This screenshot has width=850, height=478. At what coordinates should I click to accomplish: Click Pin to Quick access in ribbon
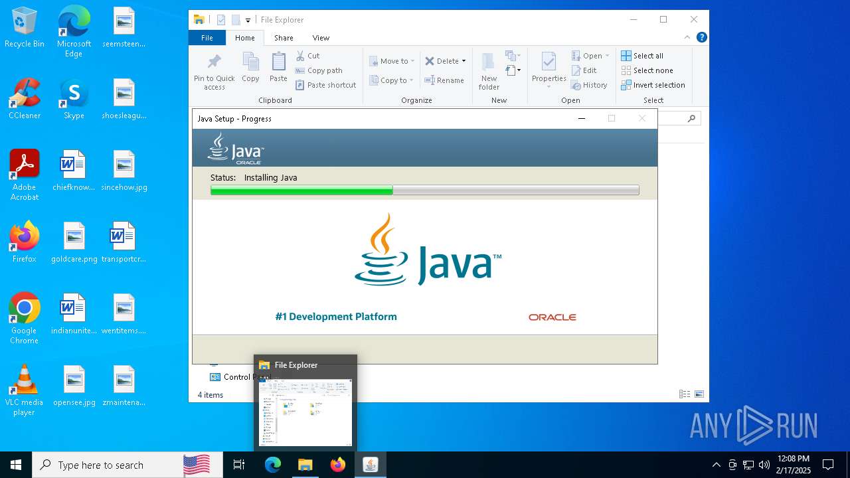click(214, 72)
